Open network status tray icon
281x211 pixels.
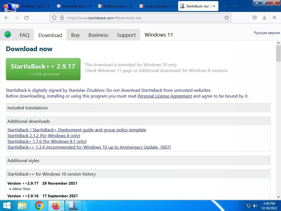coord(249,206)
